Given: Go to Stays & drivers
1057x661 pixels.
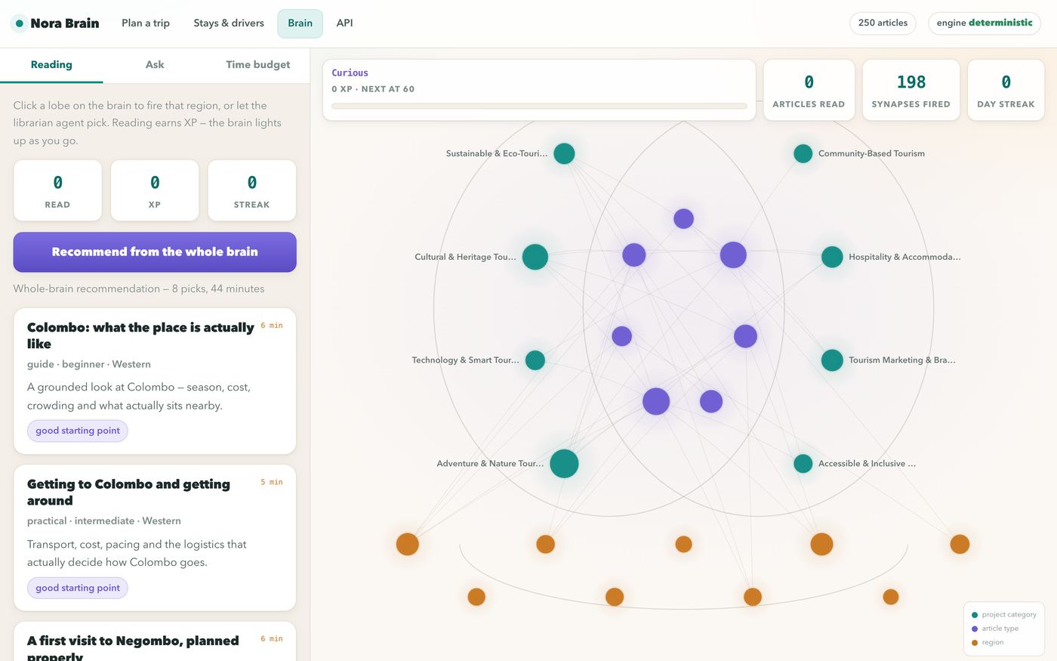Looking at the screenshot, I should point(229,23).
